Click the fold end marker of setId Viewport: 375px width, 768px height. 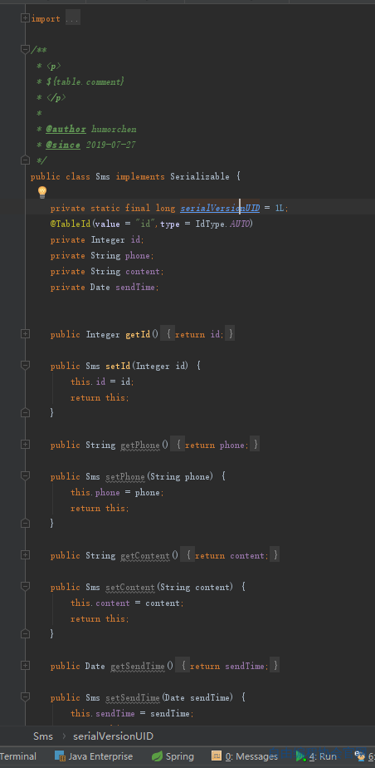tap(25, 413)
